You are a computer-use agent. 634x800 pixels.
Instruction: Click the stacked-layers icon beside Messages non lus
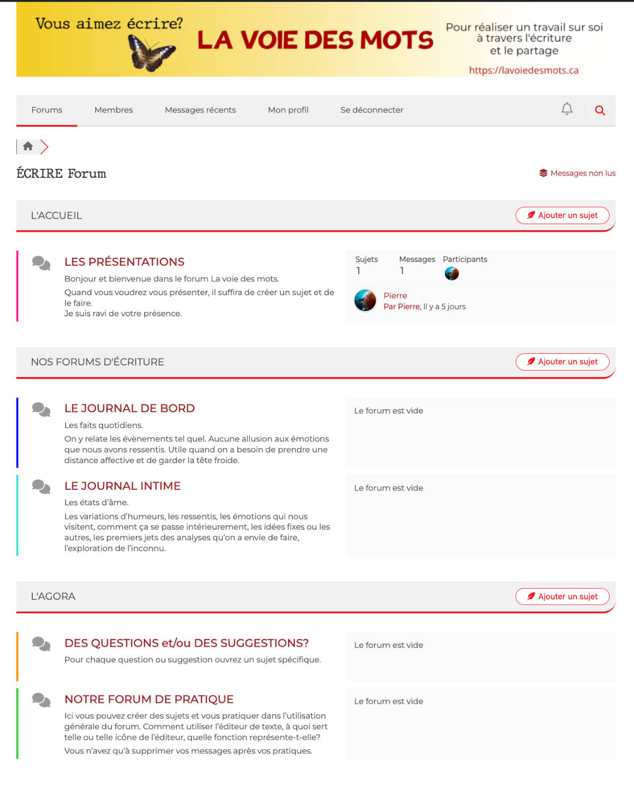543,173
